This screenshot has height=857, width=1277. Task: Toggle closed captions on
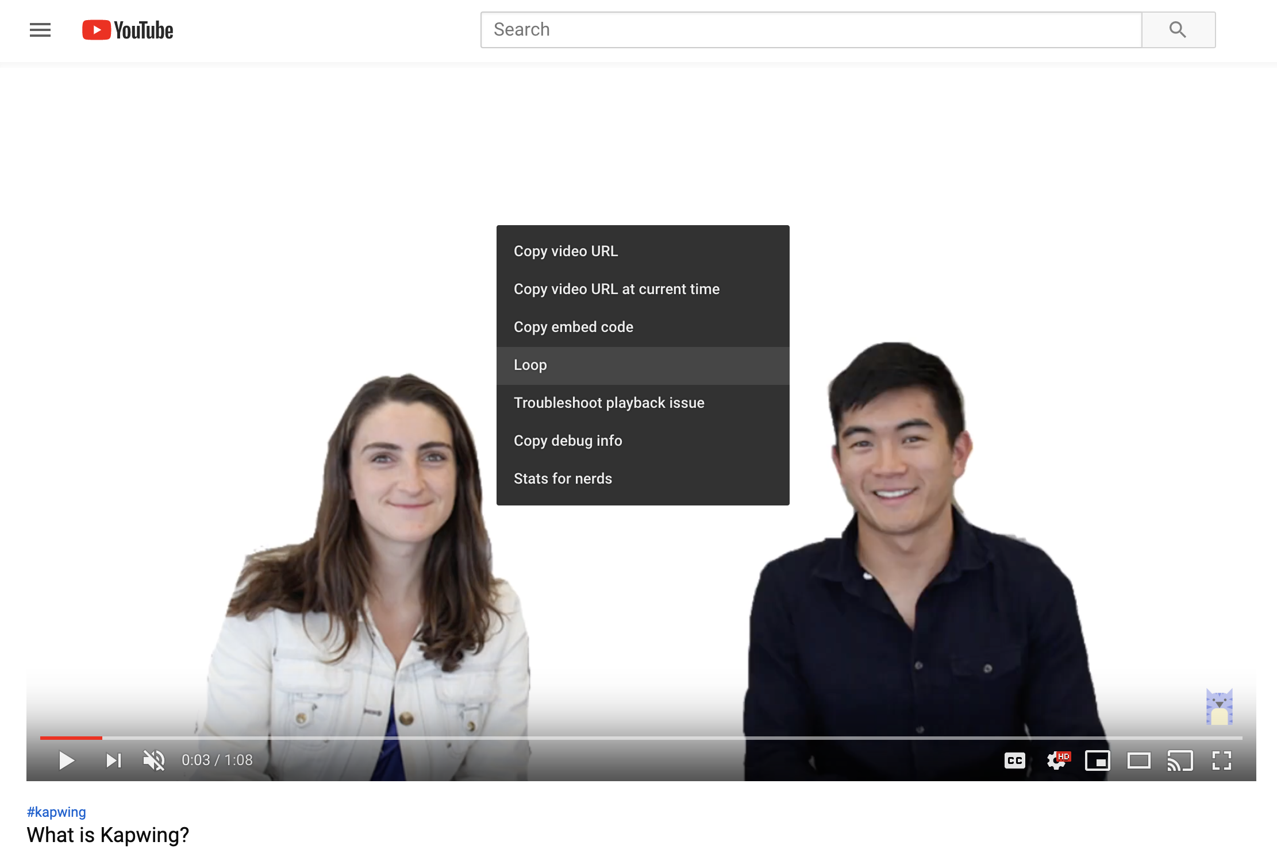(x=1014, y=761)
